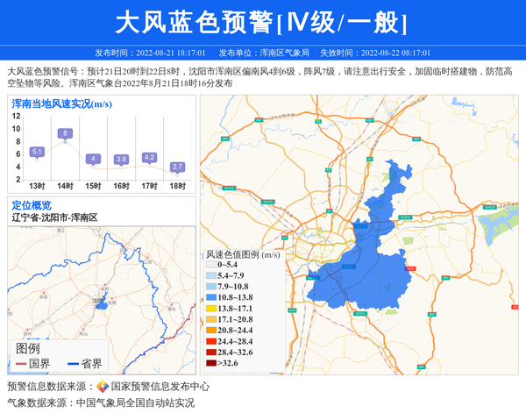Click the 13时 data label showing 5.1
The image size is (526, 413).
37,152
